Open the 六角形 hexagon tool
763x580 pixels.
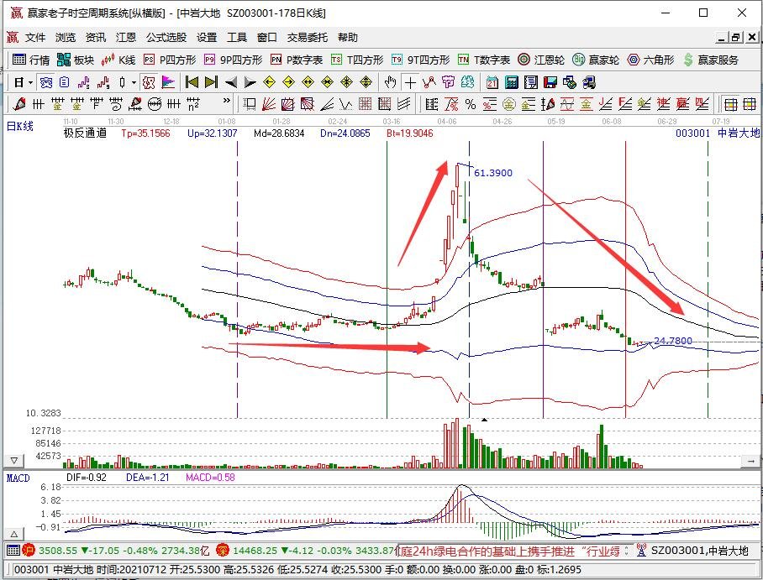click(x=650, y=60)
